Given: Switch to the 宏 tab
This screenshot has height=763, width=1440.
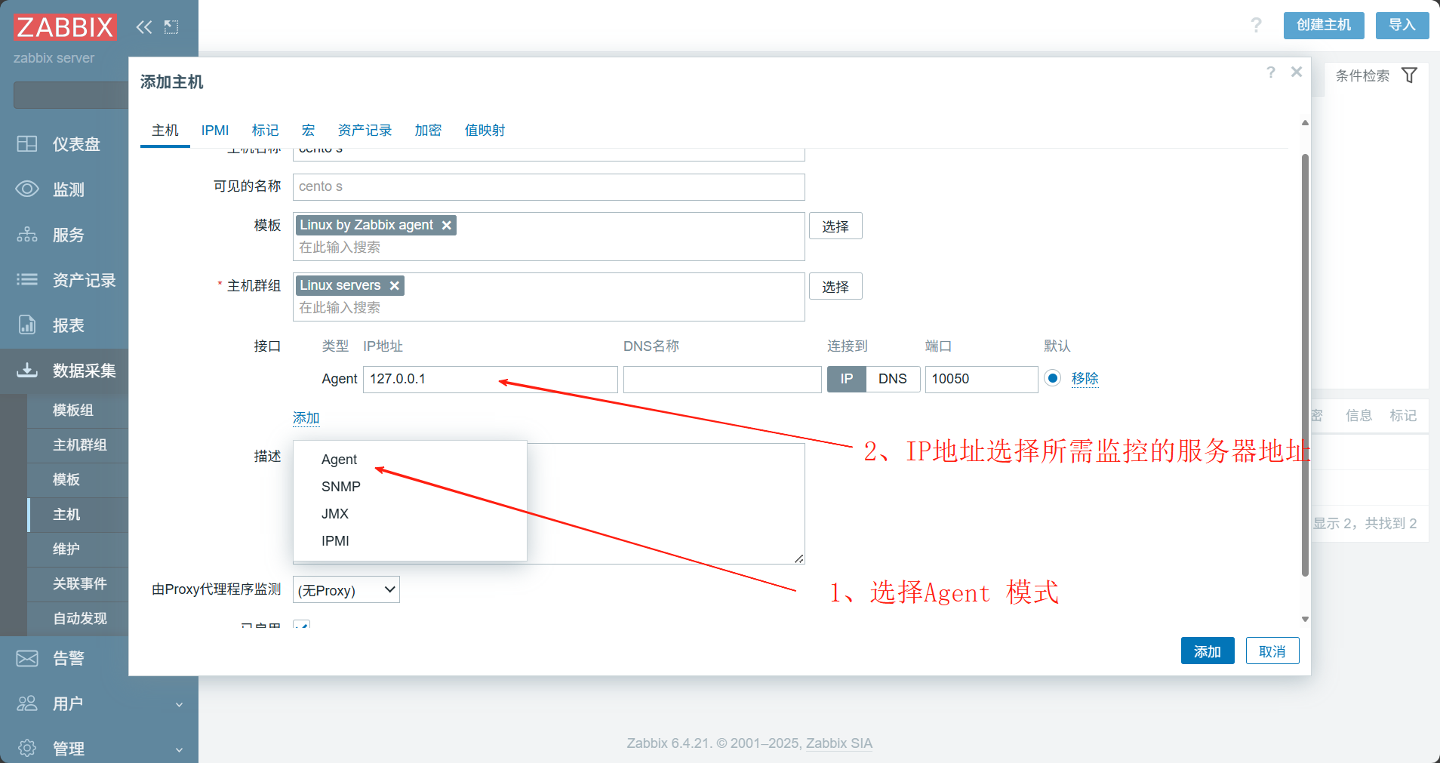Looking at the screenshot, I should click(308, 131).
